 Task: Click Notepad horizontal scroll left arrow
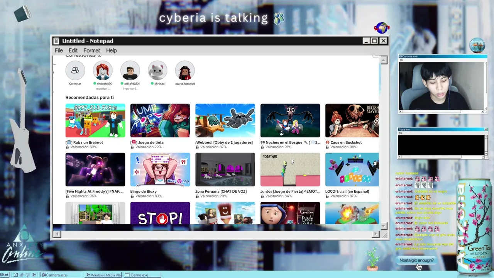[57, 234]
